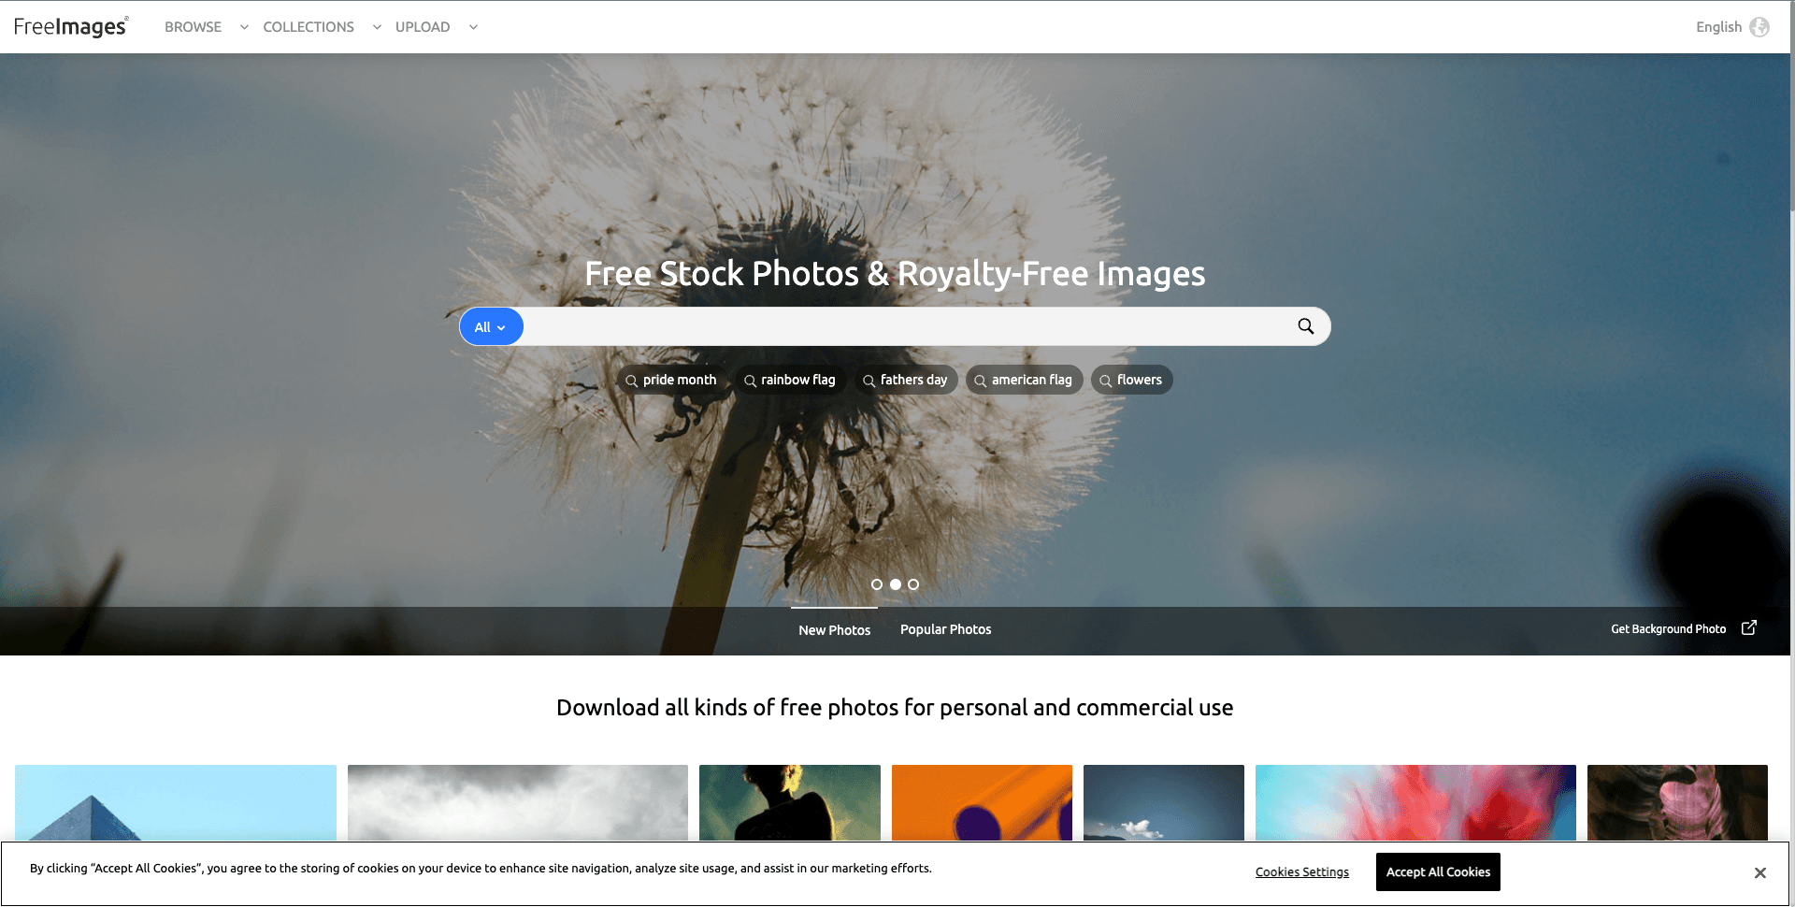Viewport: 1795px width, 907px height.
Task: Switch to the Popular Photos tab
Action: pos(945,629)
